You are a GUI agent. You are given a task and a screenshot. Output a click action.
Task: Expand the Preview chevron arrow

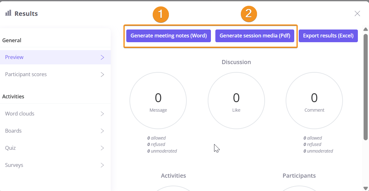point(102,57)
